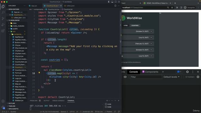Toggle secondary sidebar layout icon
The image size is (201, 113).
[116, 2]
